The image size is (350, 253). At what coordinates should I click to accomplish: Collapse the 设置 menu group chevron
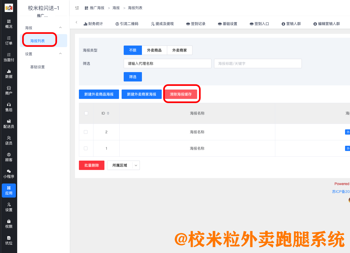point(60,54)
